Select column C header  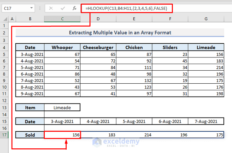tap(62, 19)
